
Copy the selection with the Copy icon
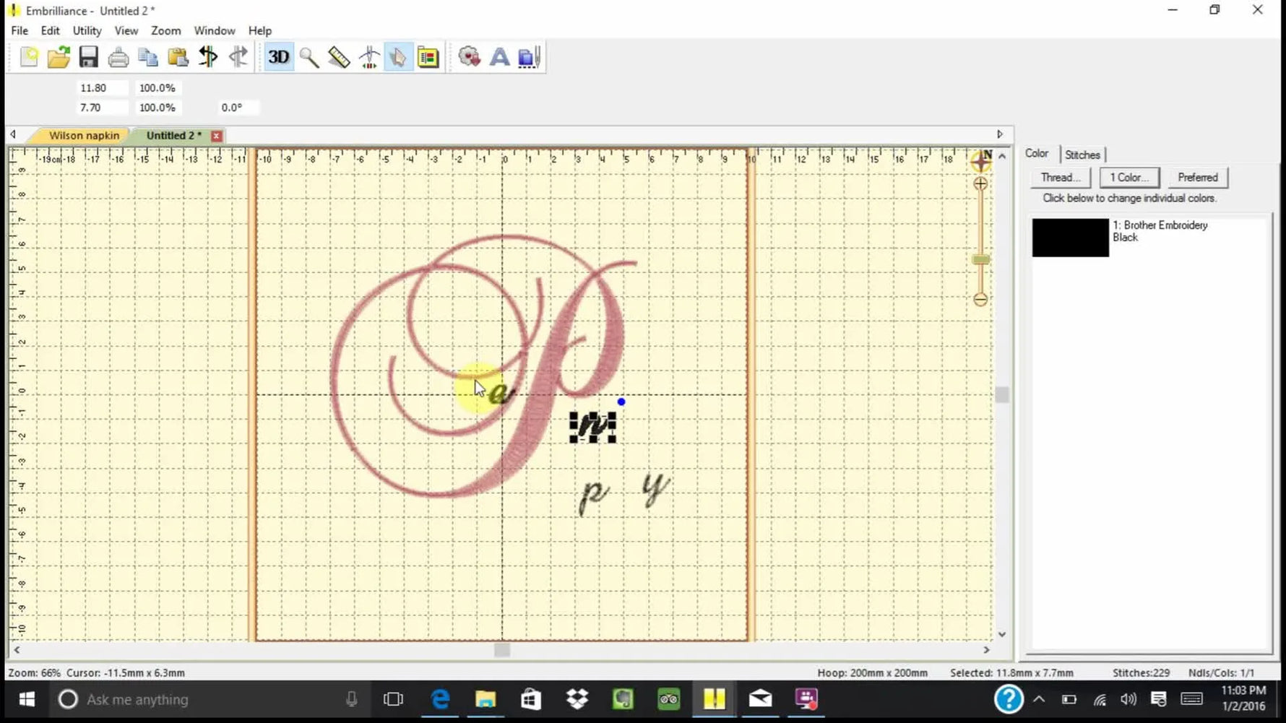(x=148, y=57)
